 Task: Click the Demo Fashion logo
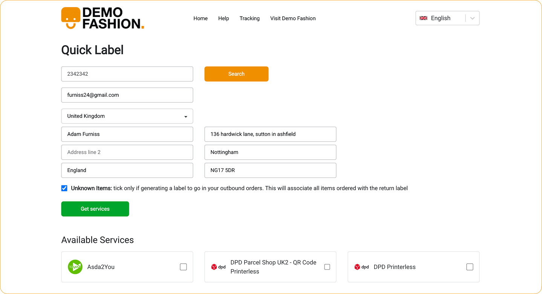click(103, 18)
